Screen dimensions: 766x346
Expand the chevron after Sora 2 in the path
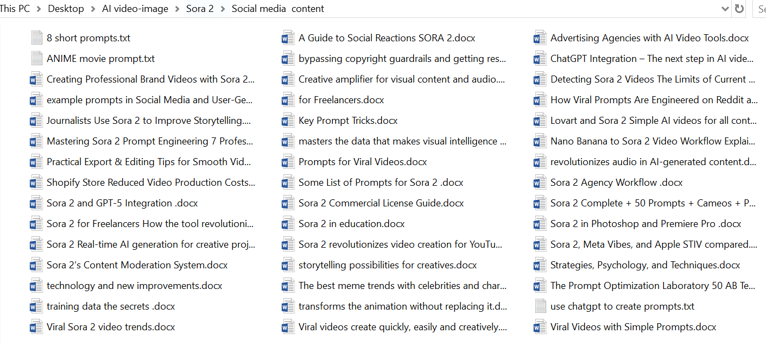click(223, 9)
